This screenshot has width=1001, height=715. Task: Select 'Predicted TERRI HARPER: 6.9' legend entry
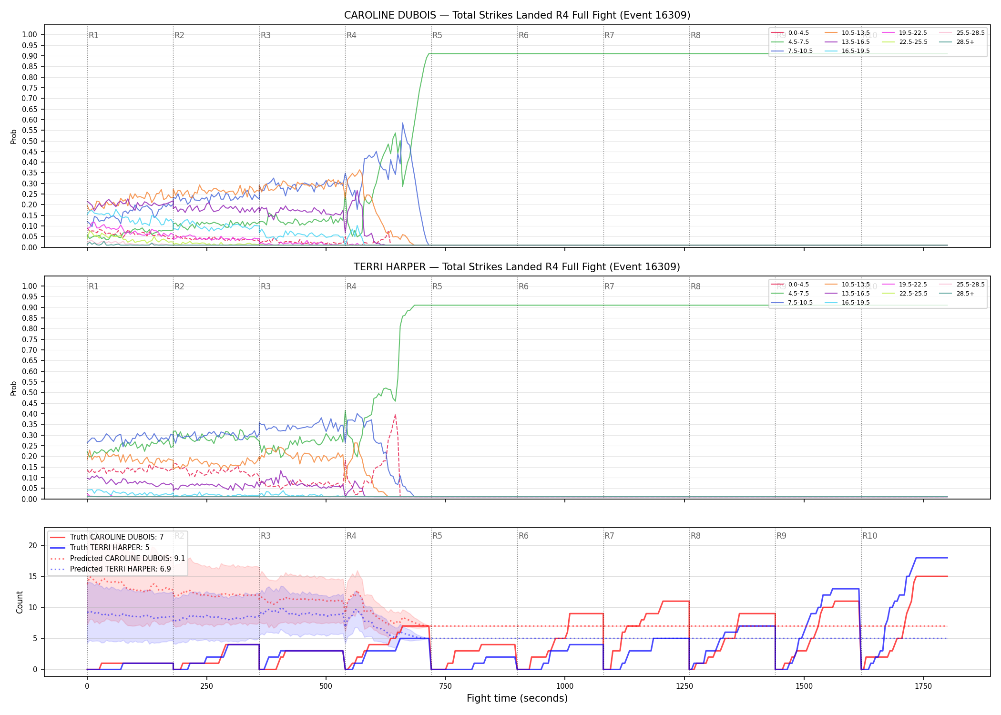[x=110, y=569]
